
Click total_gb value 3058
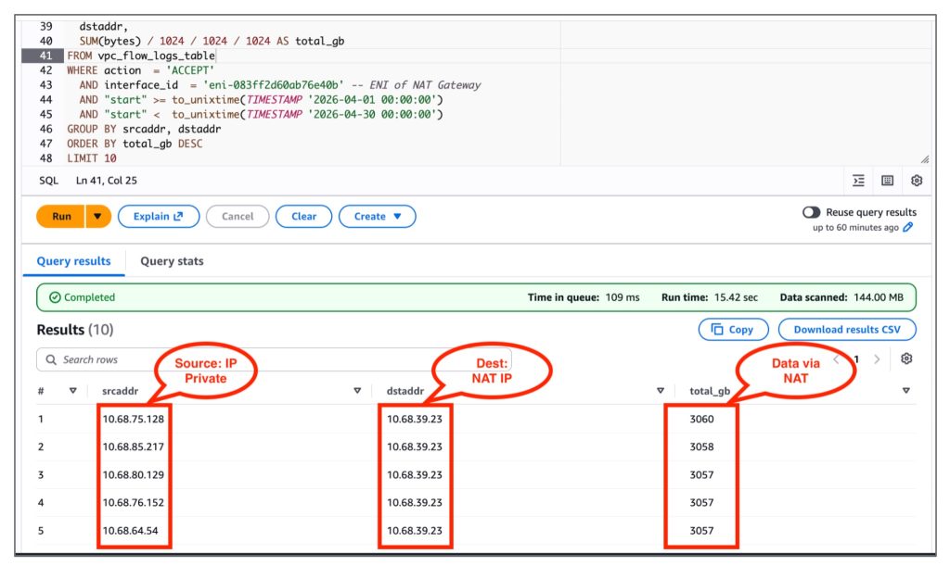[701, 447]
